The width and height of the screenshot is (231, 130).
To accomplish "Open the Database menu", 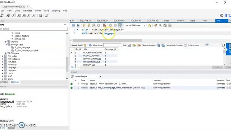I will (x=28, y=10).
